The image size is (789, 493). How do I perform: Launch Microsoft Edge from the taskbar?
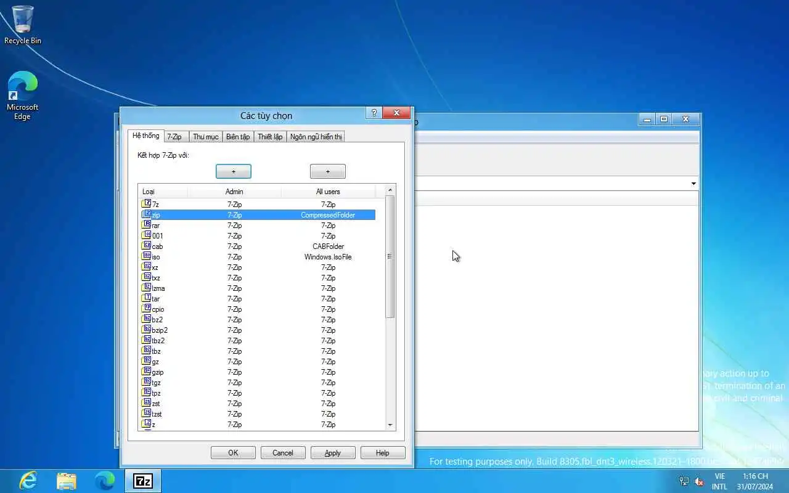click(105, 481)
